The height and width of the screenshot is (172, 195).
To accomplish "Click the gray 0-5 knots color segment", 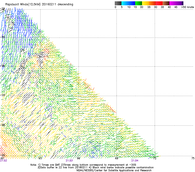I will point(118,3).
